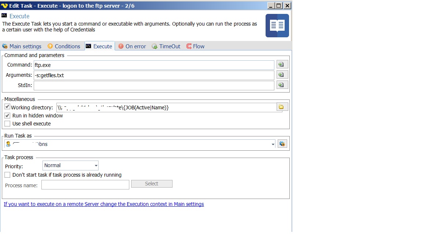
Task: Open the Flow tab
Action: point(195,46)
